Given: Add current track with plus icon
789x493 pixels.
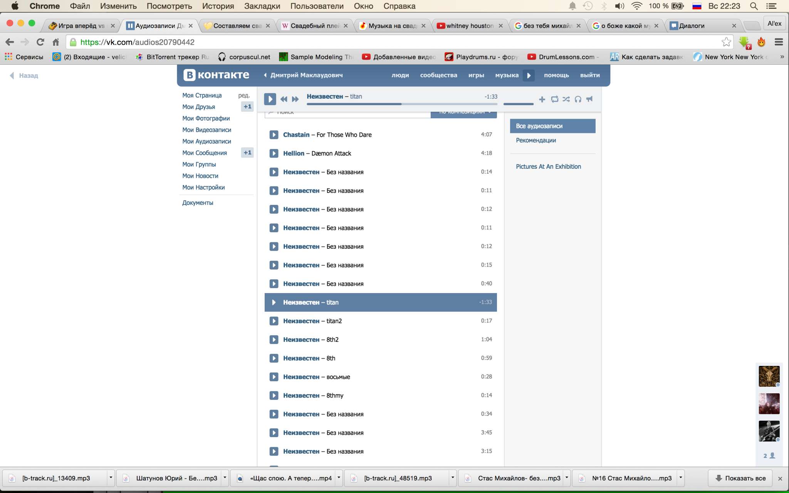Looking at the screenshot, I should (x=542, y=99).
